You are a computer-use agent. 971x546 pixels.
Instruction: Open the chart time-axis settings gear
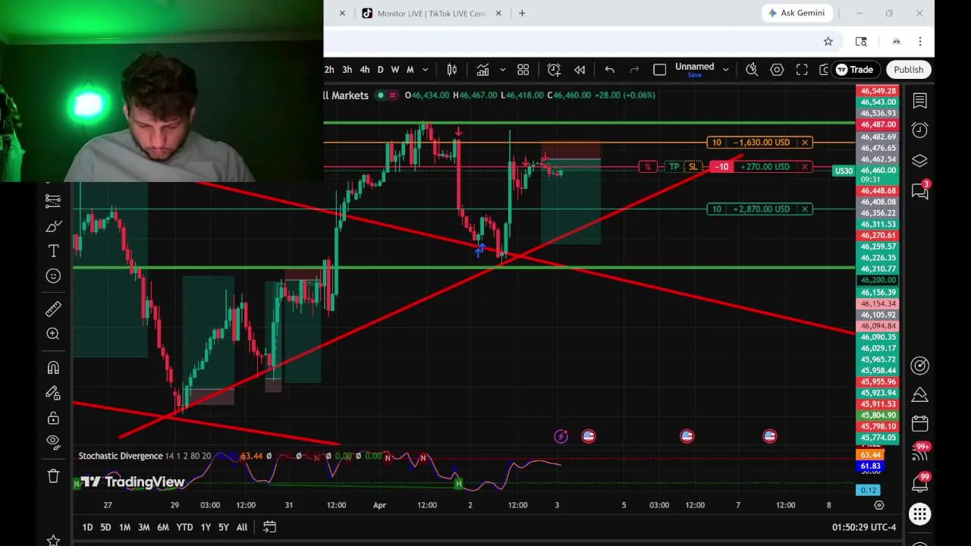tap(879, 505)
